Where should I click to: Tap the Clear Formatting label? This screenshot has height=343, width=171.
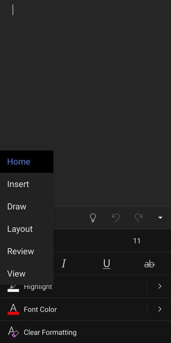tap(50, 332)
